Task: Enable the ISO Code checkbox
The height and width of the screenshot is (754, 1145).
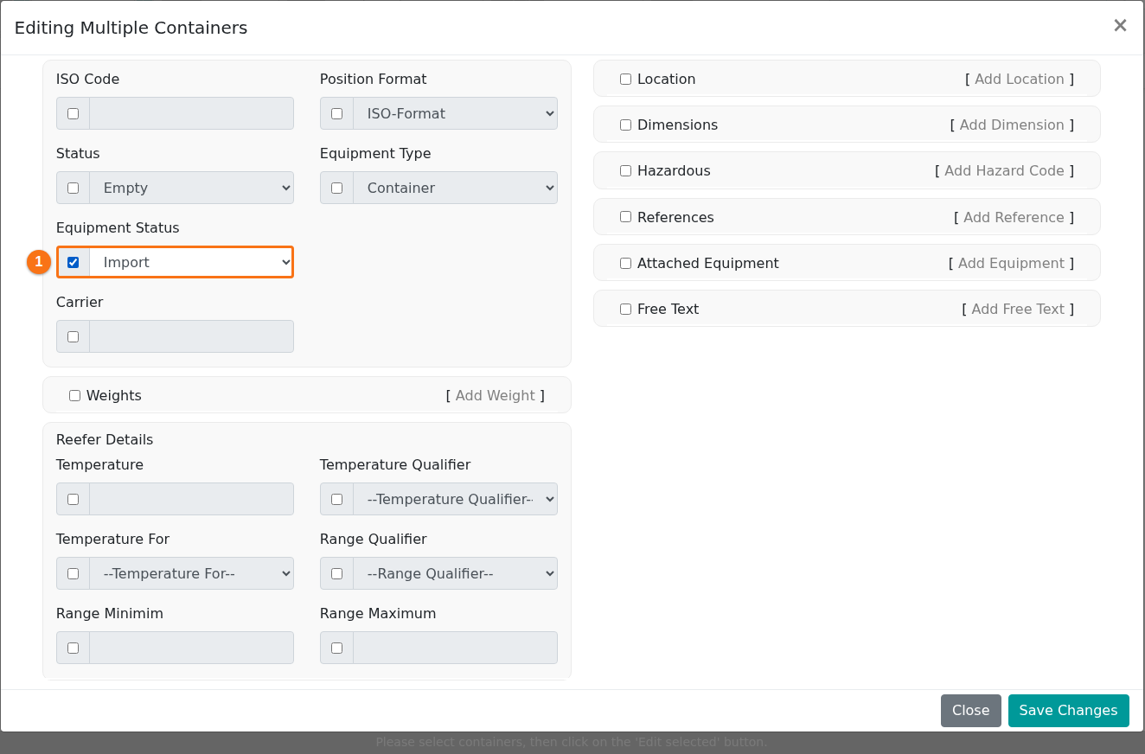Action: click(73, 113)
